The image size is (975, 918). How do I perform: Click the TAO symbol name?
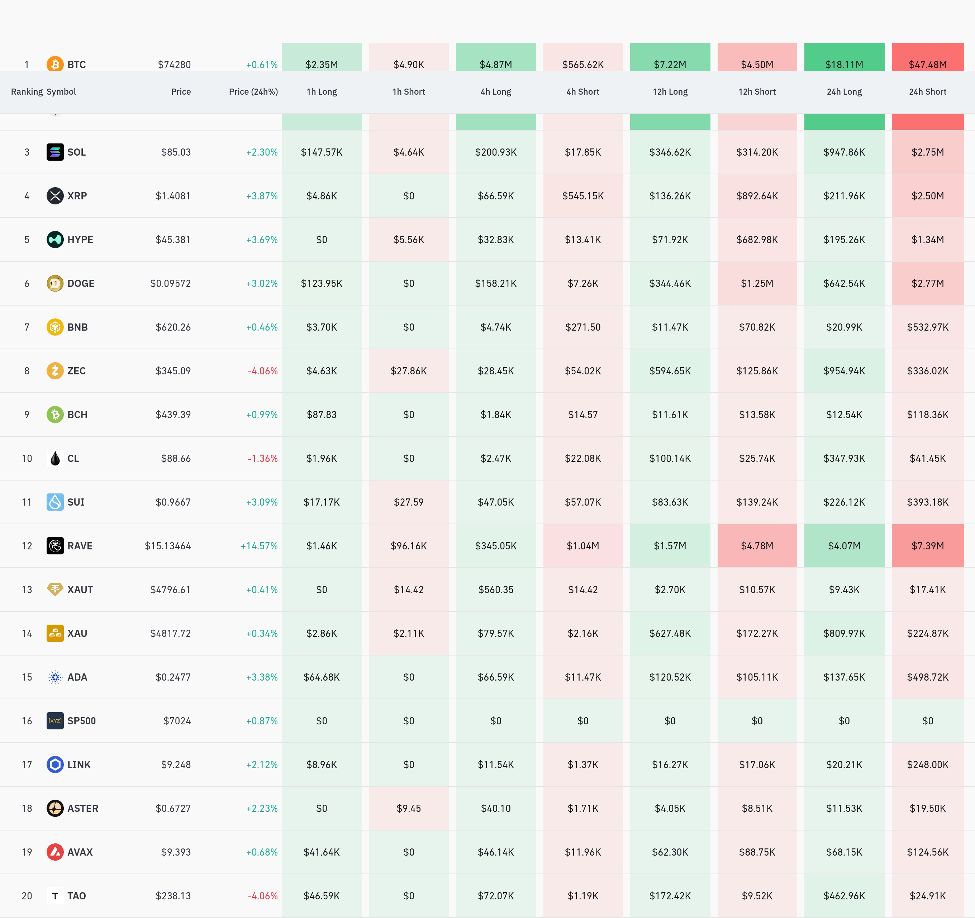(x=76, y=896)
